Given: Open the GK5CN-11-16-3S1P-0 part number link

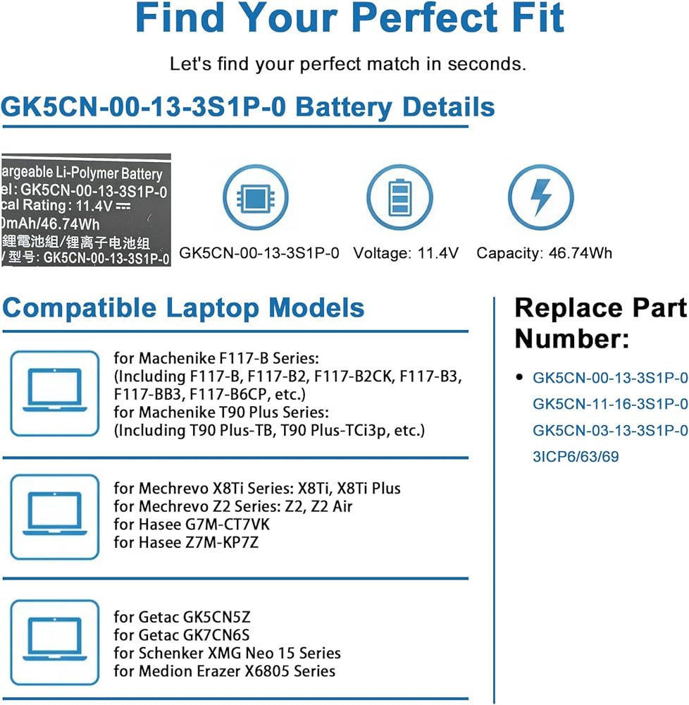Looking at the screenshot, I should 610,404.
